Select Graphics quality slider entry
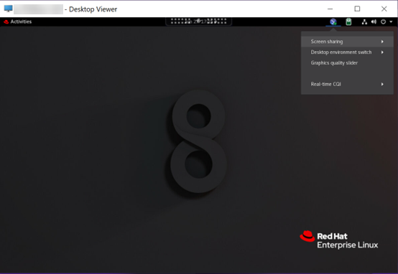Viewport: 398px width, 274px height. [x=347, y=63]
